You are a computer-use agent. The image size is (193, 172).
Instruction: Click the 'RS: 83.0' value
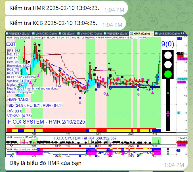point(15,111)
